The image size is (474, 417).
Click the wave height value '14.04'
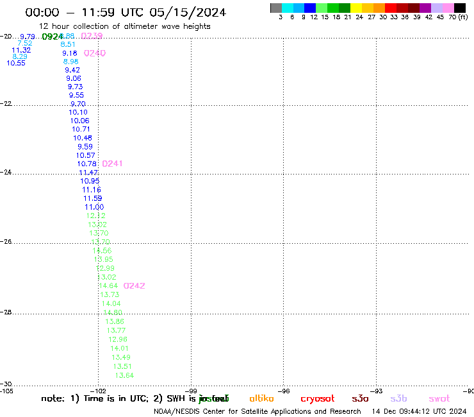point(111,303)
